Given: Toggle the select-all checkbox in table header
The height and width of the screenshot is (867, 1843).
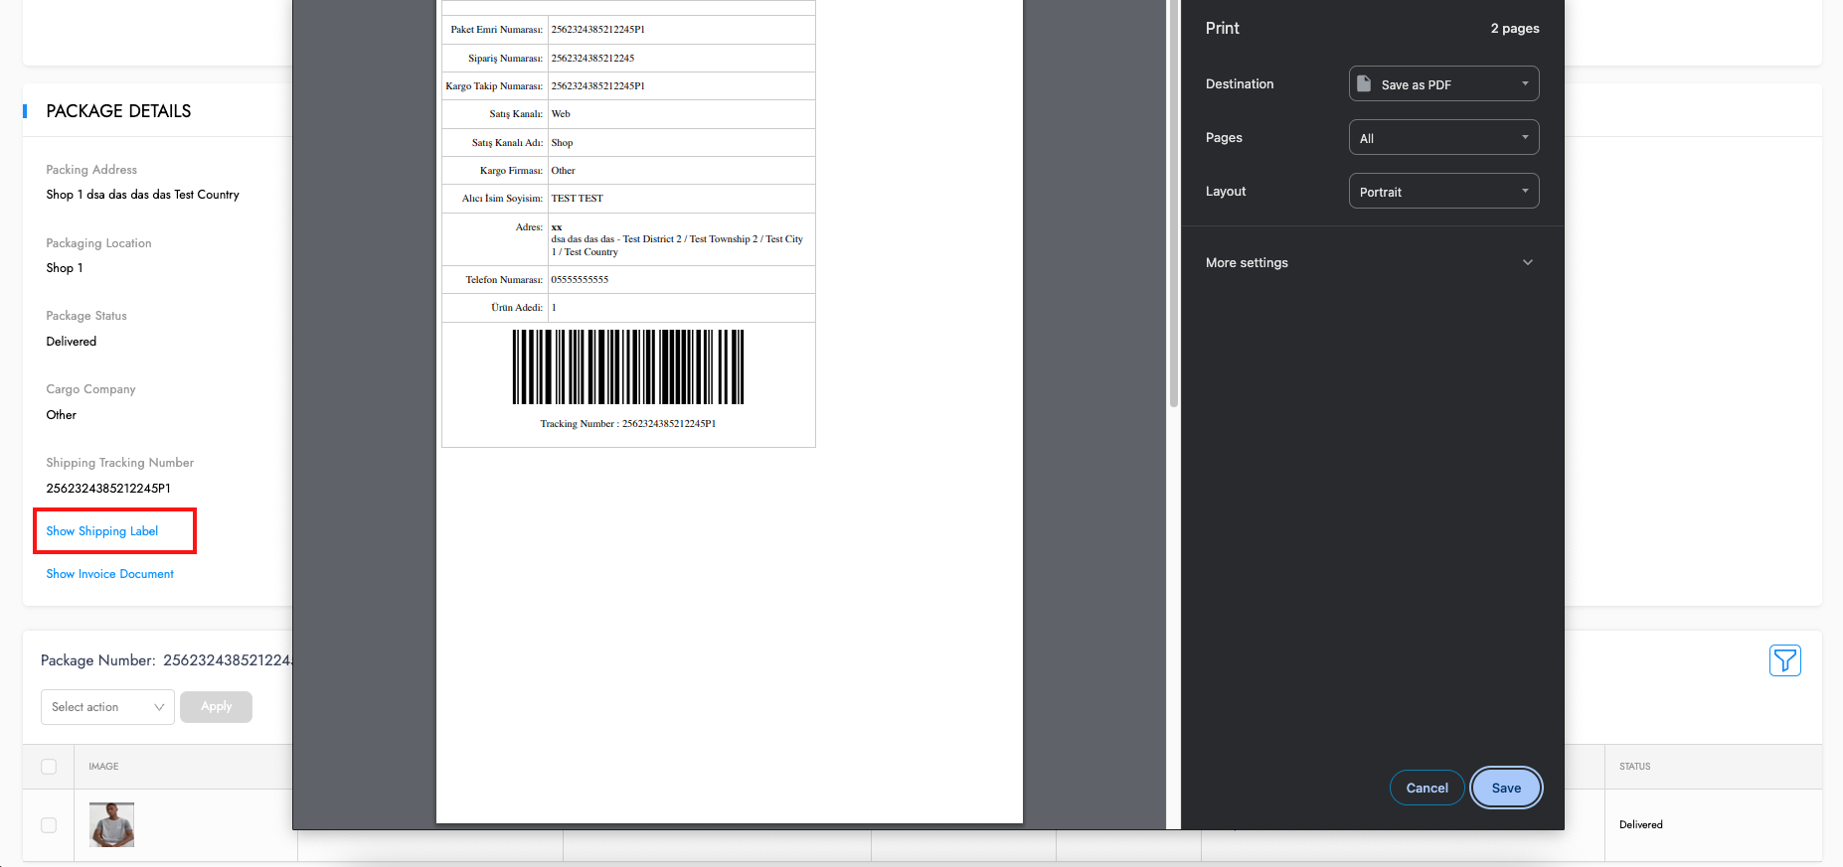Looking at the screenshot, I should (x=49, y=767).
